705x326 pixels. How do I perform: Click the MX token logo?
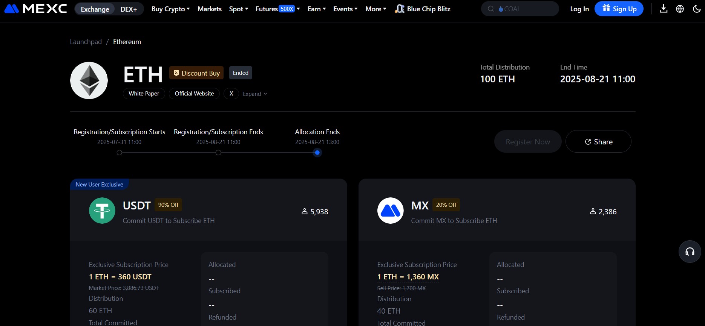[x=391, y=211]
